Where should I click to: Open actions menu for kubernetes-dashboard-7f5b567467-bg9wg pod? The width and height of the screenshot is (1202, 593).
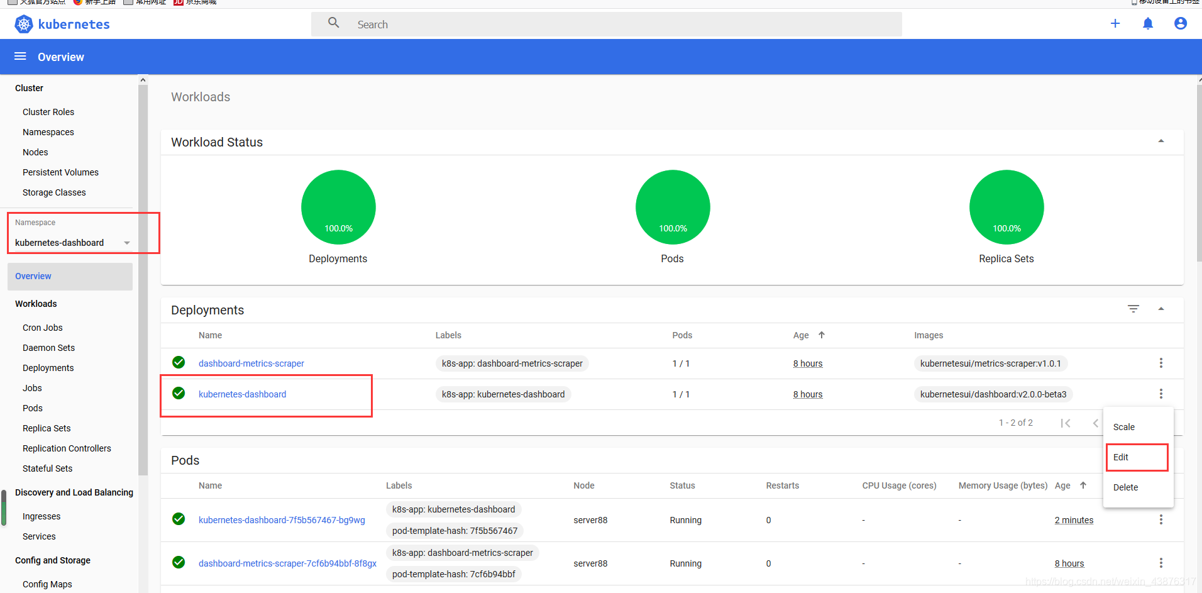pos(1161,519)
